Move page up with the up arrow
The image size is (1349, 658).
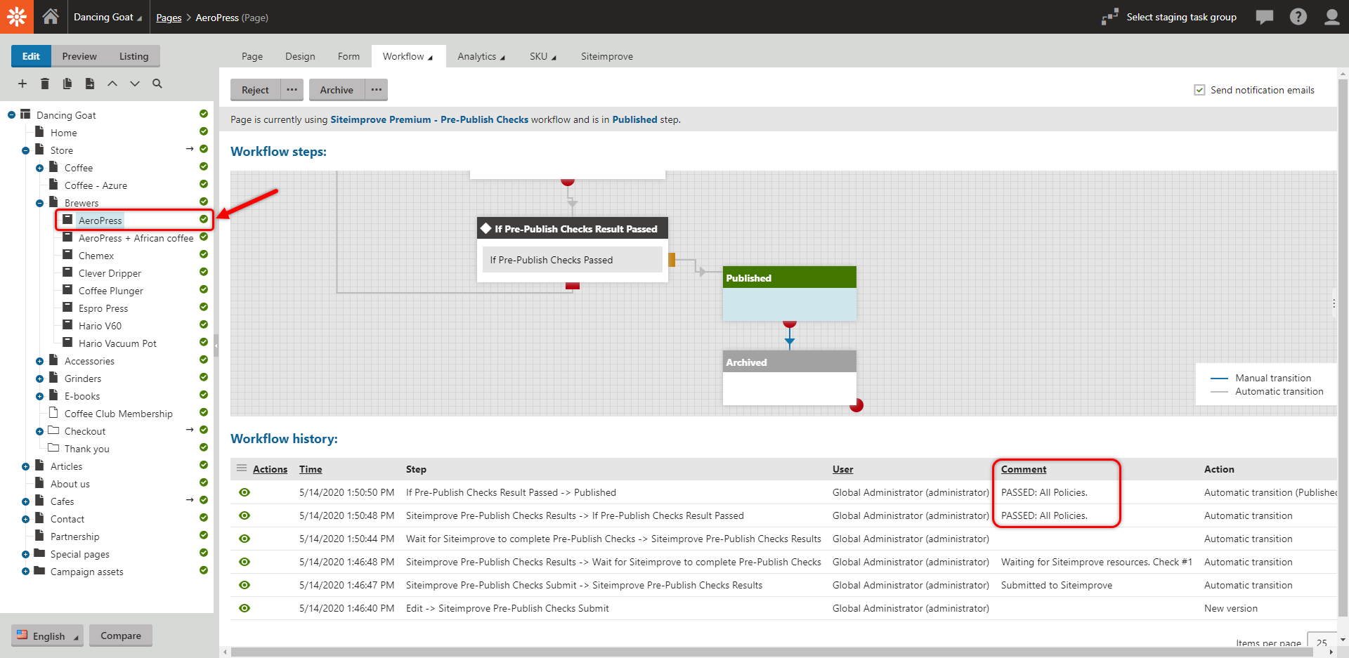tap(112, 84)
